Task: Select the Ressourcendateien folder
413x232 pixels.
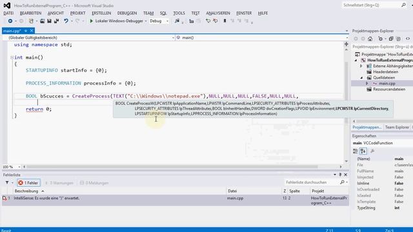Action: [389, 89]
